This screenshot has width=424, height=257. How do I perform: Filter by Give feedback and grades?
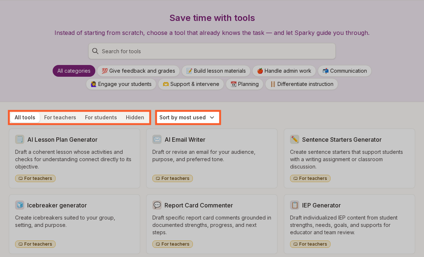(138, 71)
